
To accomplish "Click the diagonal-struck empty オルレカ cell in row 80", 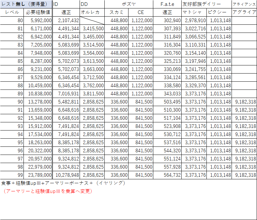I will pyautogui.click(x=92, y=21).
